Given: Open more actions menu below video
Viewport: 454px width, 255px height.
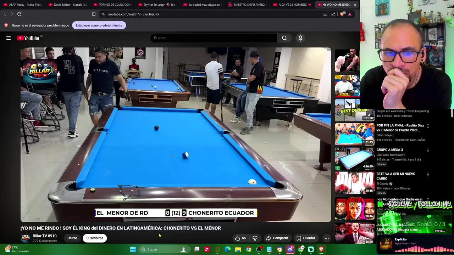Looking at the screenshot, I should [x=327, y=238].
